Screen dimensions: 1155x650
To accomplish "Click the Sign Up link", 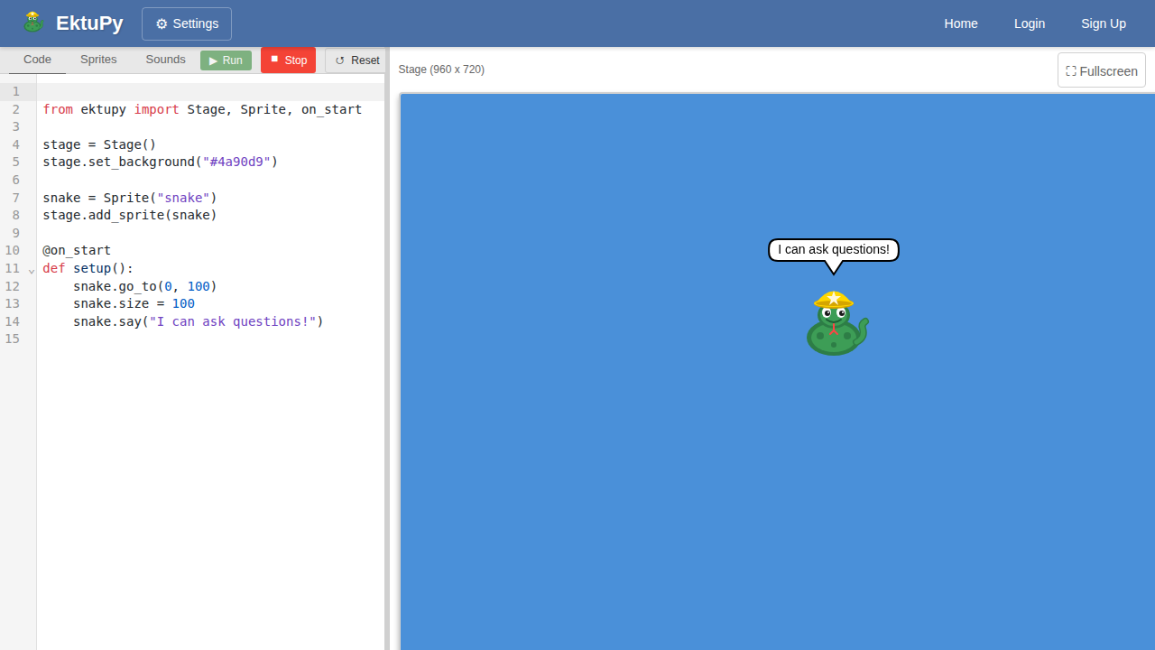I will point(1103,23).
